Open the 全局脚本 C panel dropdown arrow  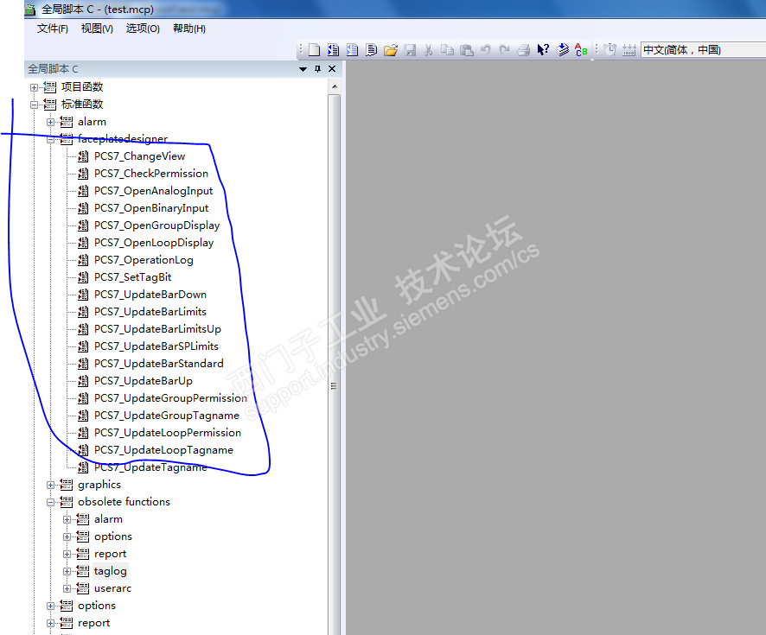(303, 69)
